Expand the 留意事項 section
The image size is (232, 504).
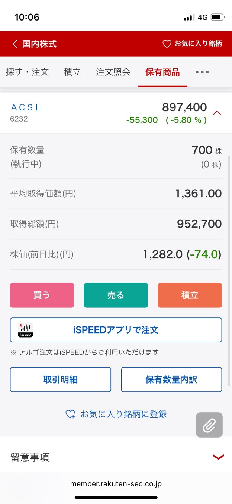click(x=218, y=457)
